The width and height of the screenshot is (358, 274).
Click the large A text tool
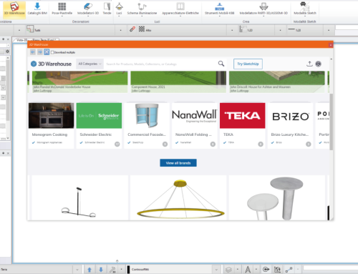(x=248, y=270)
